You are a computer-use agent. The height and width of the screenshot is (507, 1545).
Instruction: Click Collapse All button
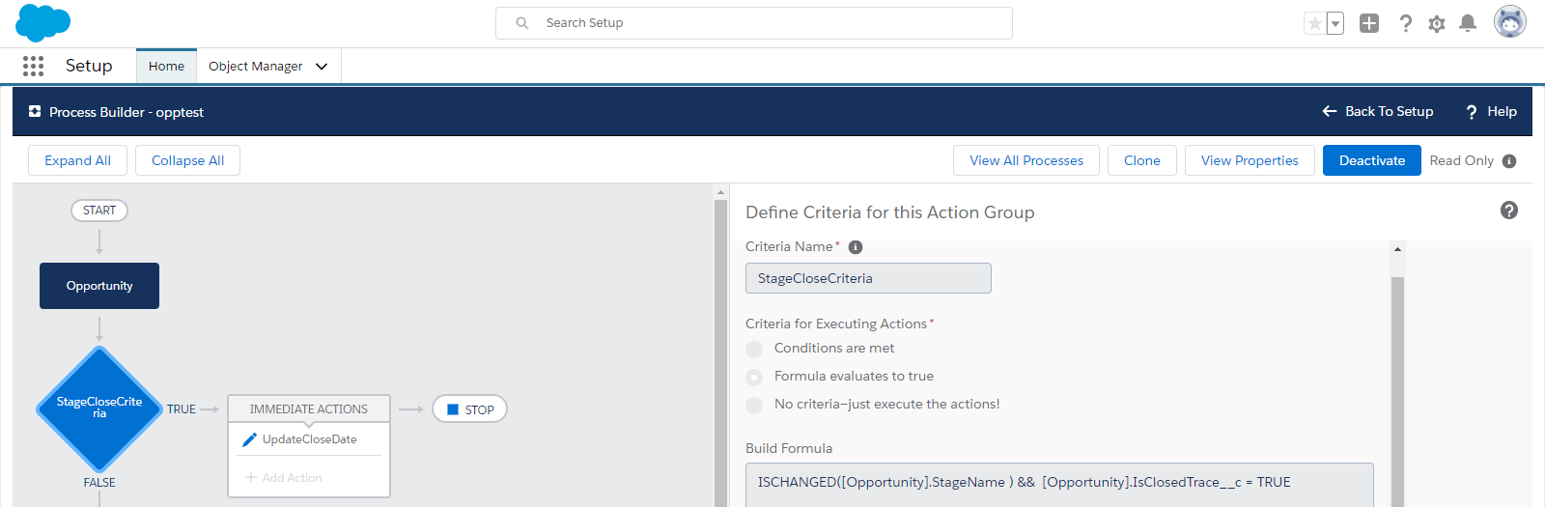coord(187,160)
